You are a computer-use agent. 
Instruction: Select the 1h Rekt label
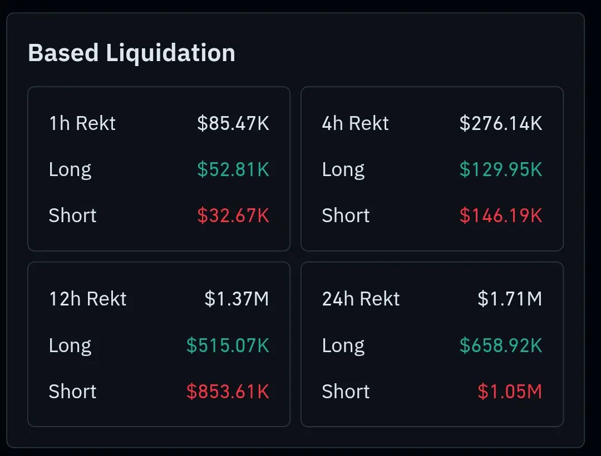click(x=82, y=123)
